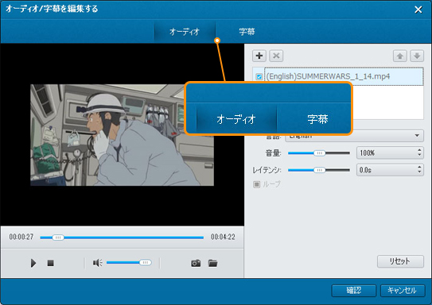
Task: Click the video seek bar handle
Action: 58,237
